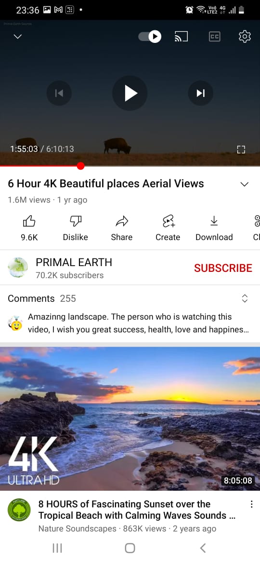Open video settings gear icon
260x564 pixels.
[245, 36]
